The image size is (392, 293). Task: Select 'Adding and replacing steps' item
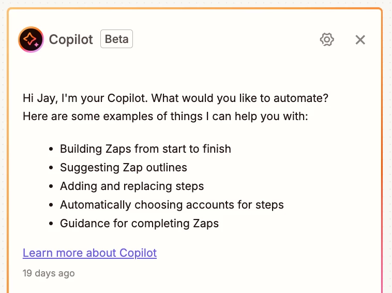tap(132, 186)
